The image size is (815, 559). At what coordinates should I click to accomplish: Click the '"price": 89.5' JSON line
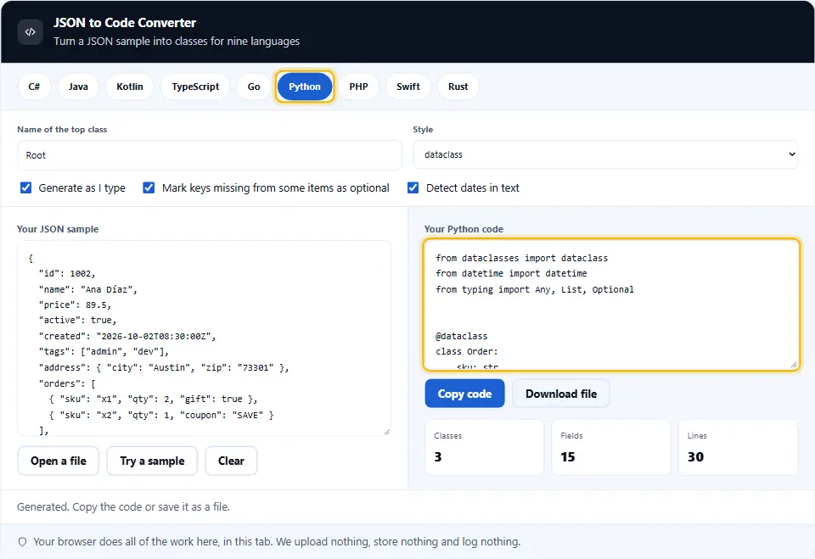click(75, 305)
